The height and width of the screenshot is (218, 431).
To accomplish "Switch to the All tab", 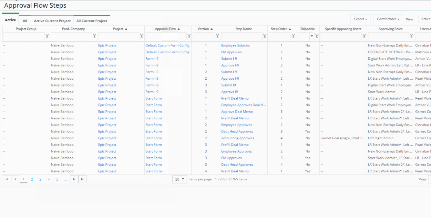I will tap(25, 21).
